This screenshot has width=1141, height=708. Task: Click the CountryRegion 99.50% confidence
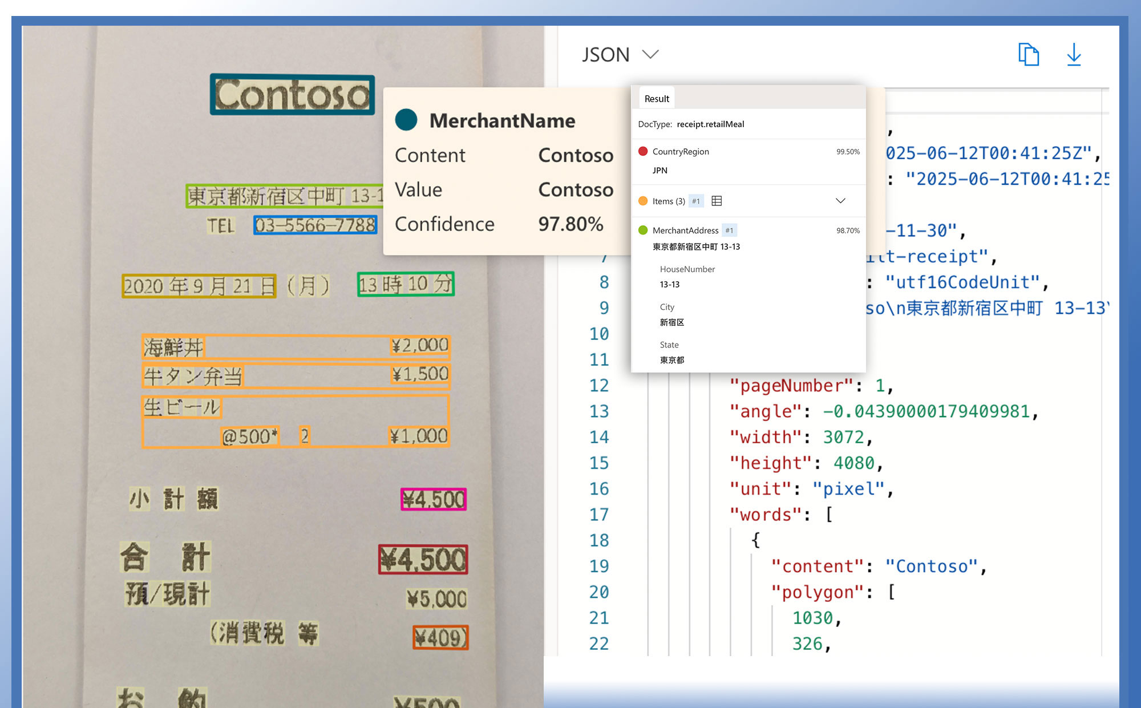click(x=848, y=152)
